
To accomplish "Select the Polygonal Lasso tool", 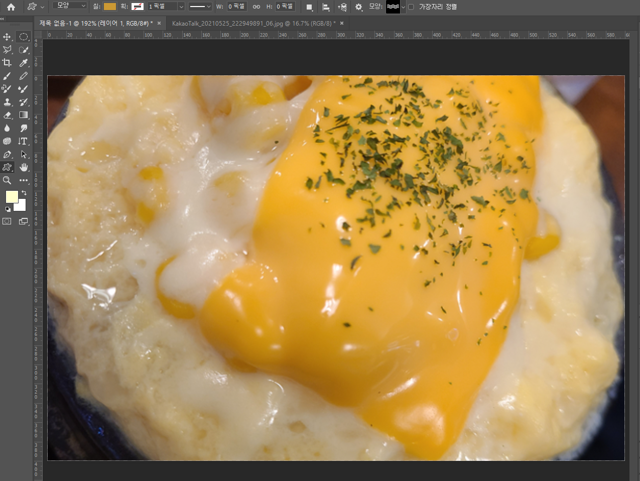I will tap(7, 50).
